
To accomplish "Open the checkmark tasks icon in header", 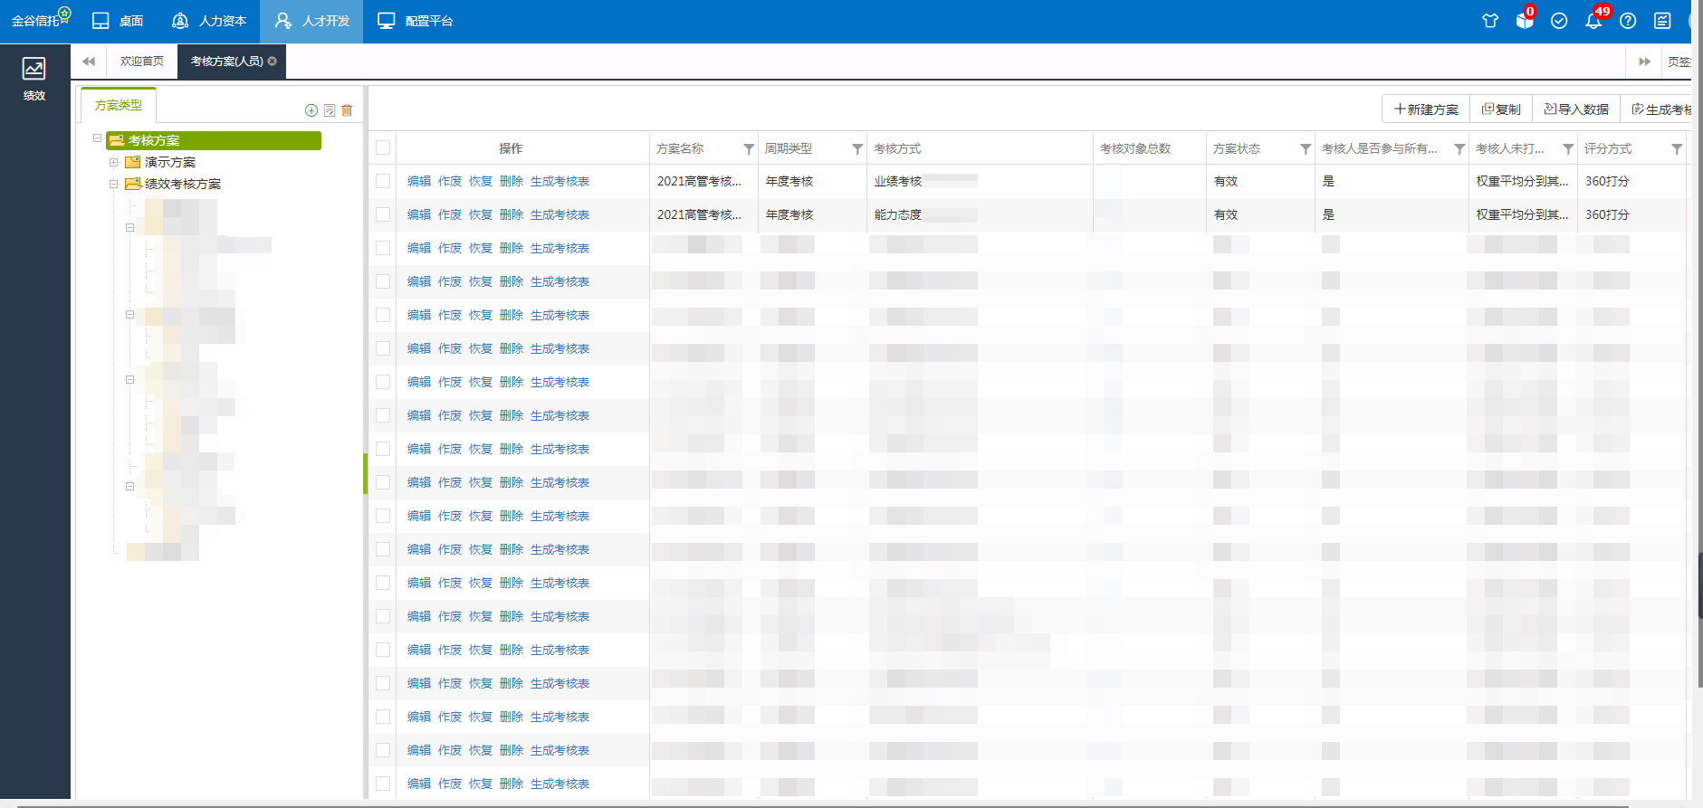I will 1559,21.
